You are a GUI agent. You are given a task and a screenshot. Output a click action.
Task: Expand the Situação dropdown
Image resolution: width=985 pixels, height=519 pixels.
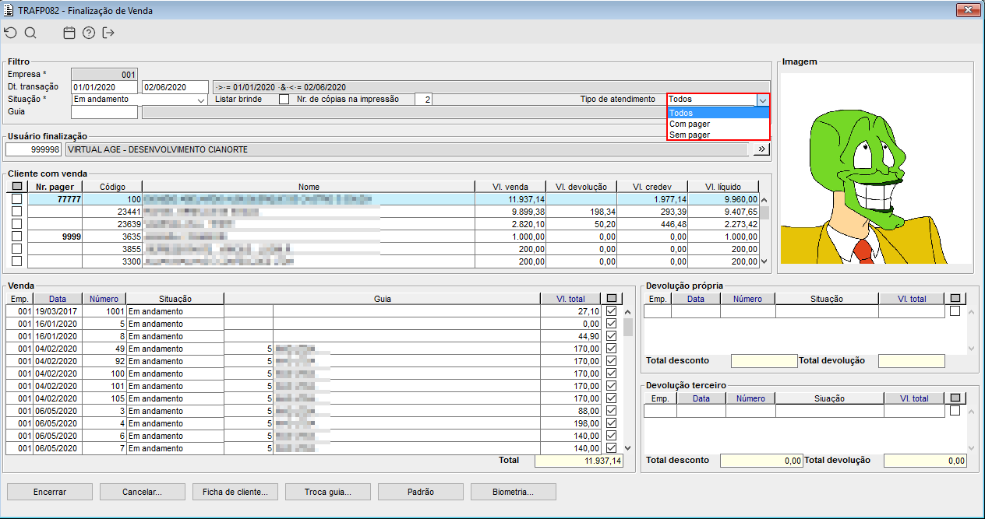click(199, 100)
